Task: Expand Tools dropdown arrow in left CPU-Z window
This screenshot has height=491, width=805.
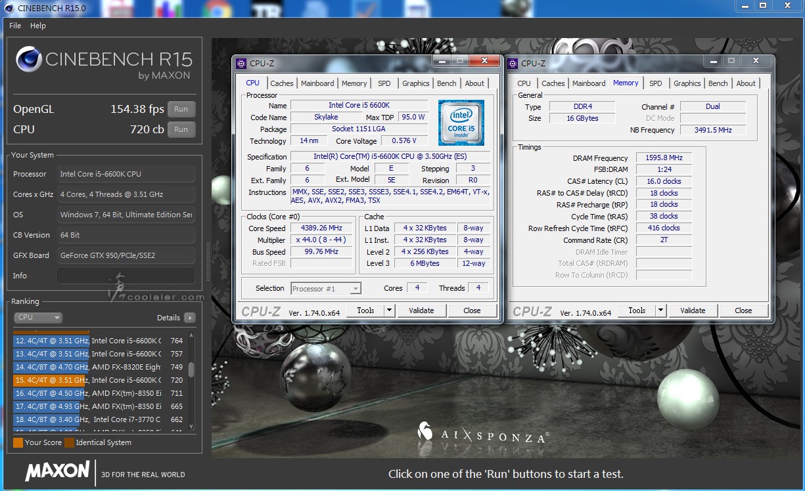Action: pyautogui.click(x=389, y=310)
